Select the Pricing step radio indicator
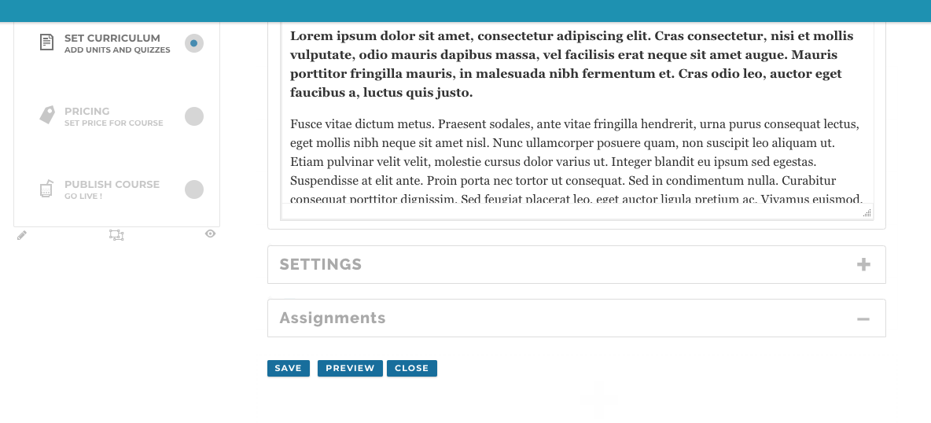931x423 pixels. pyautogui.click(x=193, y=116)
